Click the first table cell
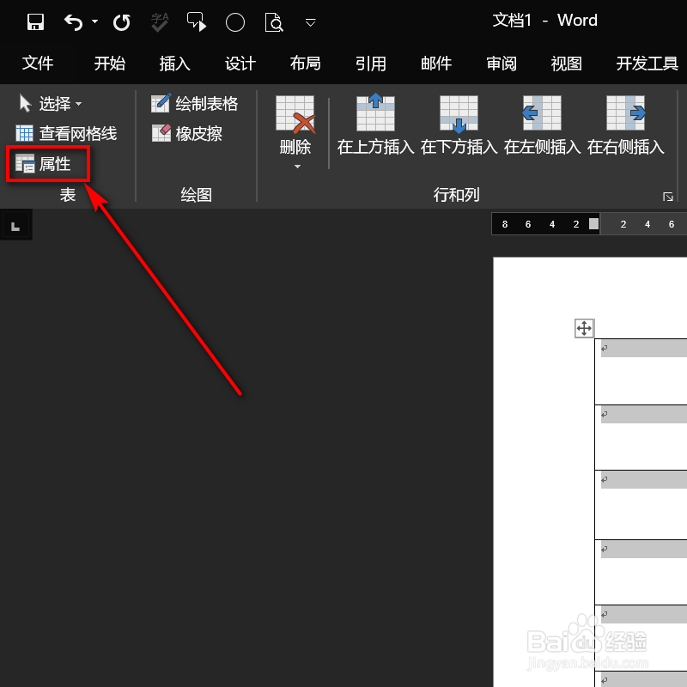Image resolution: width=687 pixels, height=687 pixels. pyautogui.click(x=641, y=372)
